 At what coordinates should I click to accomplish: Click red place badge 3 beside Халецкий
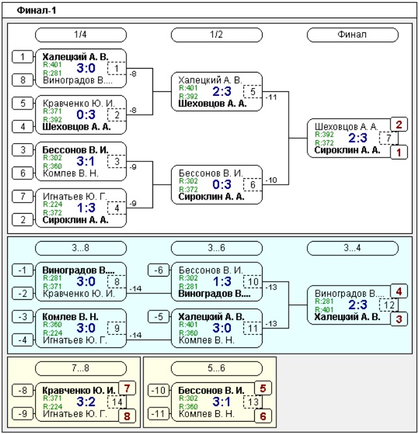399,319
